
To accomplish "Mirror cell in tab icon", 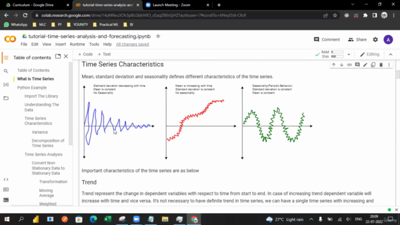I will point(373,65).
